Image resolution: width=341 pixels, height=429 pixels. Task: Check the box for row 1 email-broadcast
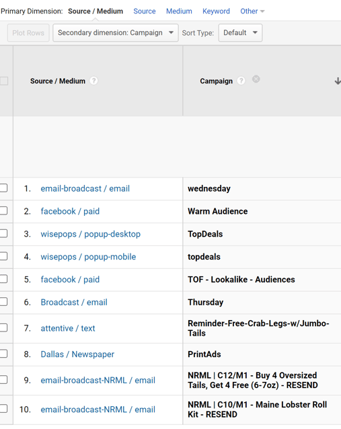pos(3,188)
